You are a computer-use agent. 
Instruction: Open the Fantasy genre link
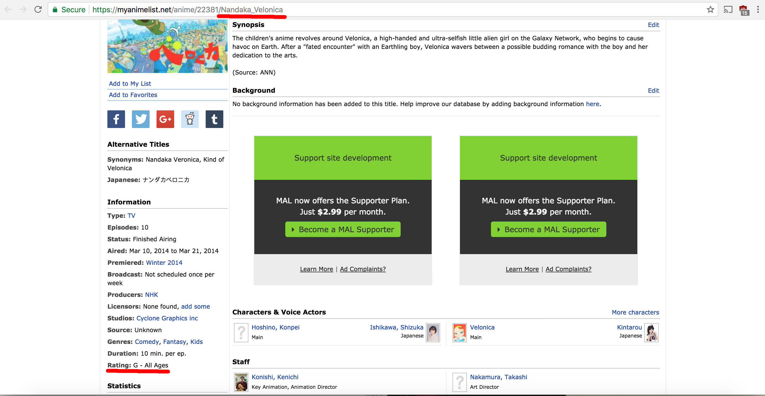[175, 342]
